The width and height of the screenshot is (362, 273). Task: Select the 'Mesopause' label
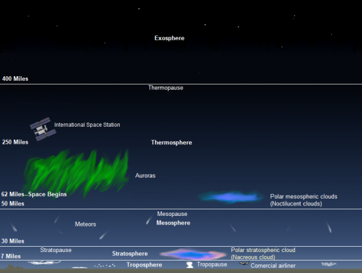click(172, 214)
